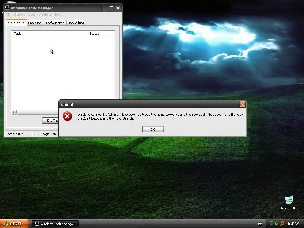Click the orange magnifier tray icon
304x228 pixels.
click(282, 224)
